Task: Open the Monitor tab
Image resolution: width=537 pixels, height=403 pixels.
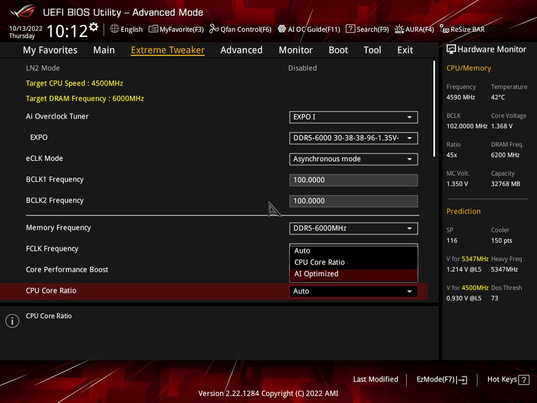Action: 295,50
